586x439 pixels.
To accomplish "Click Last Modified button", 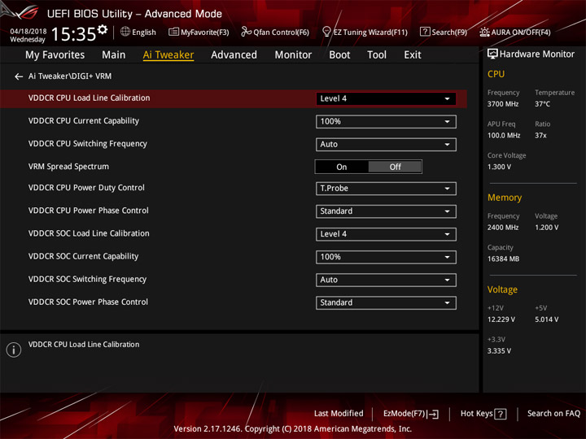I will pyautogui.click(x=339, y=414).
